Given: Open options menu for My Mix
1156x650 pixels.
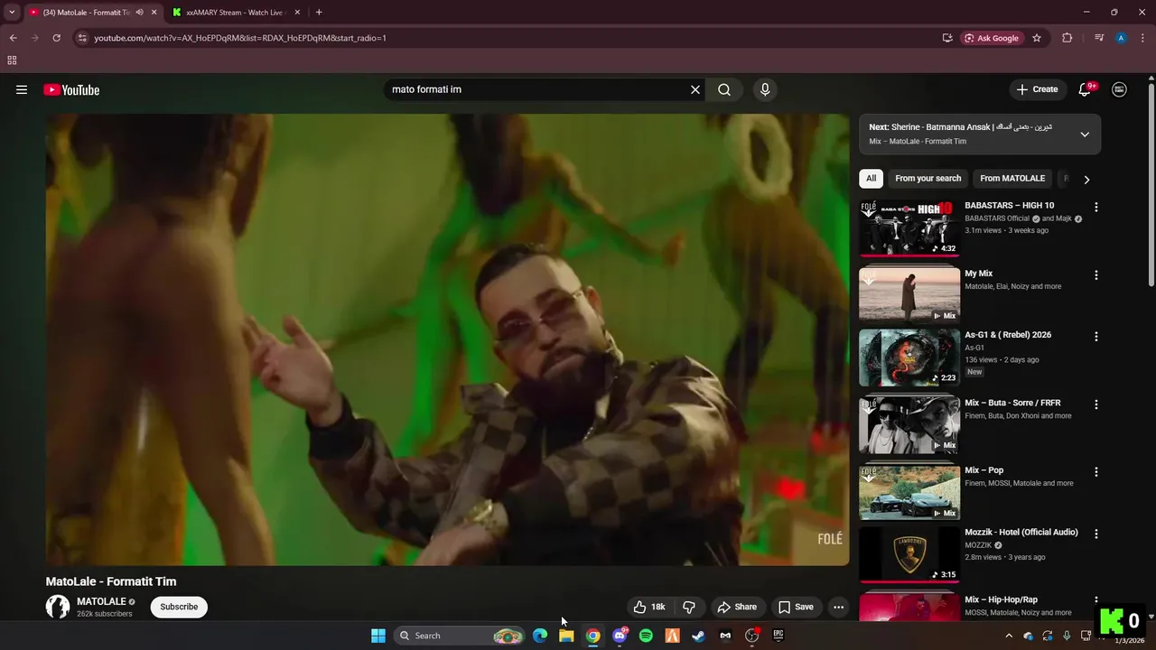Looking at the screenshot, I should pos(1096,274).
